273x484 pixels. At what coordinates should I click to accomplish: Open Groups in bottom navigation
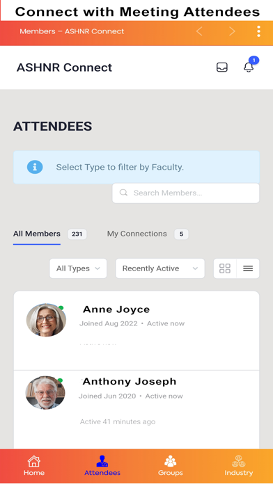pyautogui.click(x=171, y=466)
